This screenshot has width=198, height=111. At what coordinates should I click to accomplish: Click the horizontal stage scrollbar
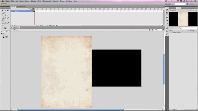click(x=71, y=110)
